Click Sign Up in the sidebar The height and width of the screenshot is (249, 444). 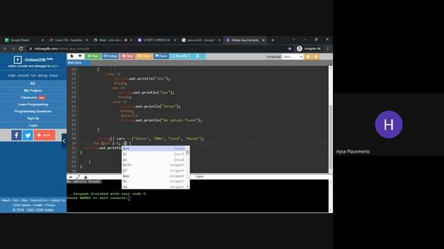[33, 118]
